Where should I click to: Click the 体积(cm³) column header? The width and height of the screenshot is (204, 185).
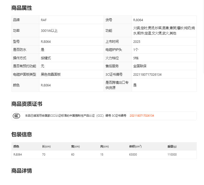135,146
